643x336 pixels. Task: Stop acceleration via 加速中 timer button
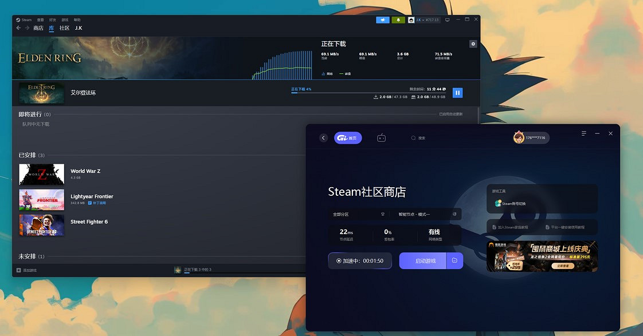coord(360,261)
